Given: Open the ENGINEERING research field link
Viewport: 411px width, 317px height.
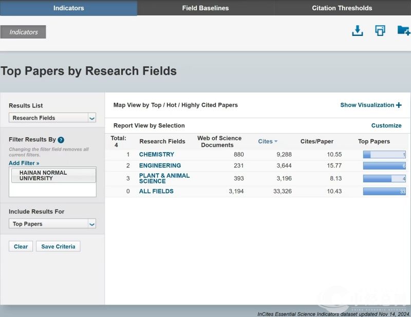Looking at the screenshot, I should coord(160,166).
